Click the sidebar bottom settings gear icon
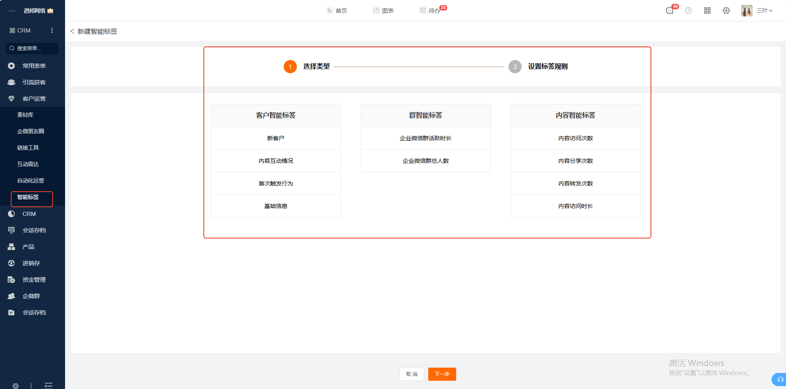 pyautogui.click(x=16, y=386)
